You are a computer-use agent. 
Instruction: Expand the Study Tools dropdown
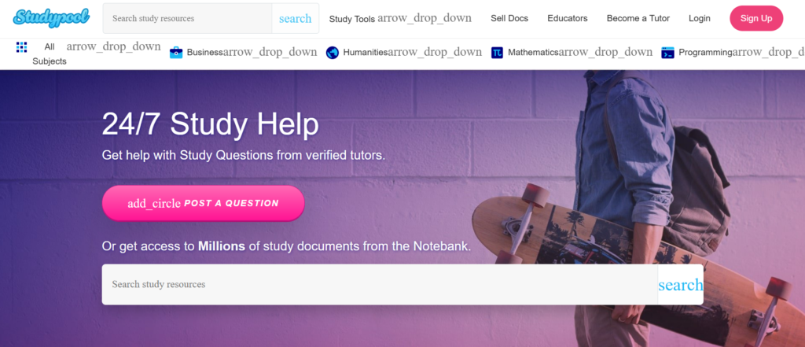(x=400, y=19)
